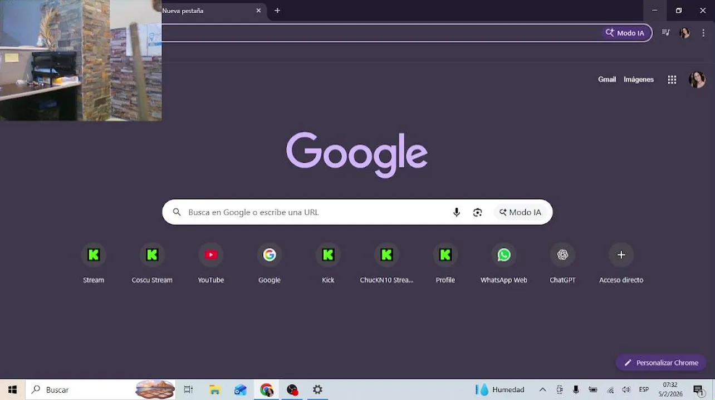Open Outlook from the taskbar
Screen dimensions: 715x400
[x=241, y=389]
